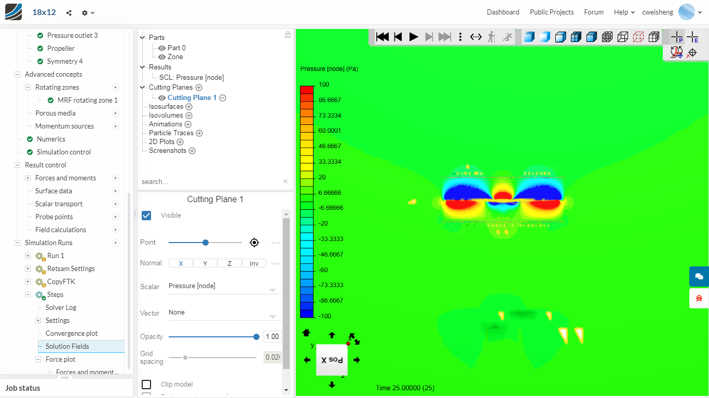Image resolution: width=709 pixels, height=398 pixels.
Task: Clear the results search field
Action: click(285, 181)
